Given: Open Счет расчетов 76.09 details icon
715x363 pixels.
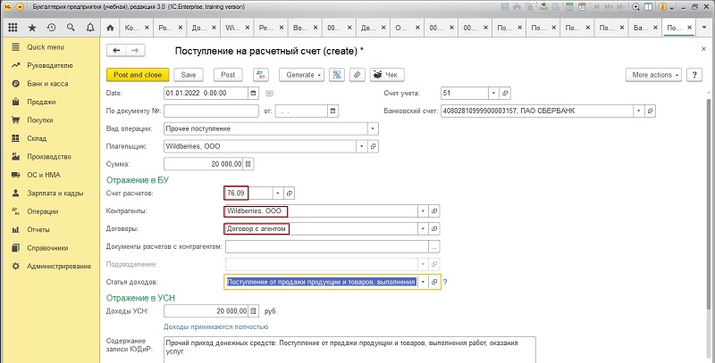Looking at the screenshot, I should 289,194.
